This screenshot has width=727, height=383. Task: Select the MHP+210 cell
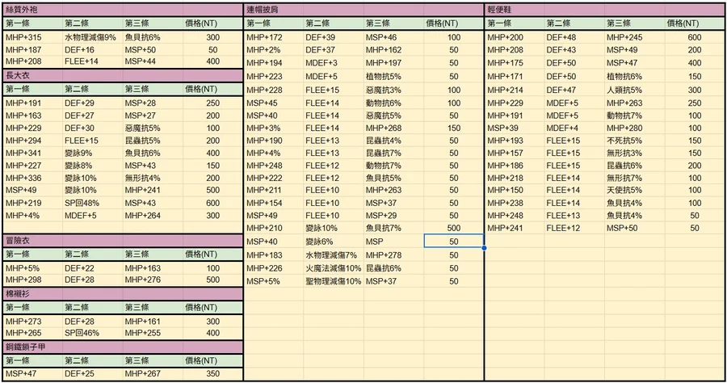pos(274,228)
